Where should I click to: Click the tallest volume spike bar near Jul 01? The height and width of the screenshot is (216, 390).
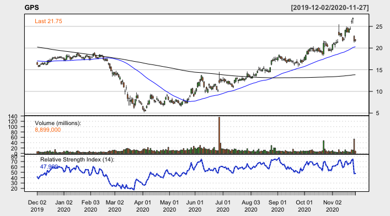(219, 135)
